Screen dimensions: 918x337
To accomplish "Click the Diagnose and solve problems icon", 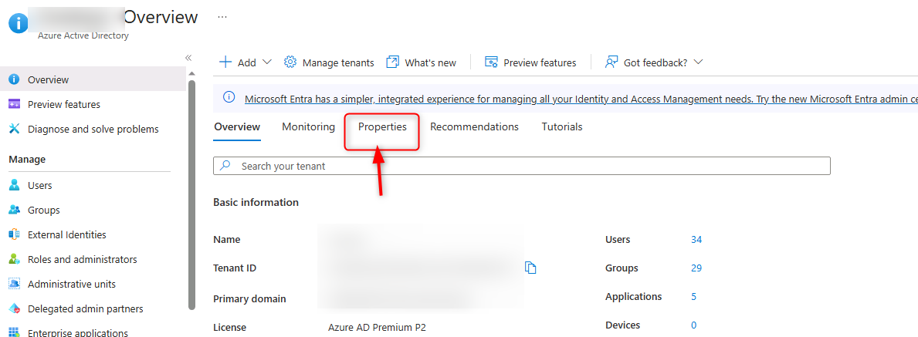I will click(x=14, y=129).
